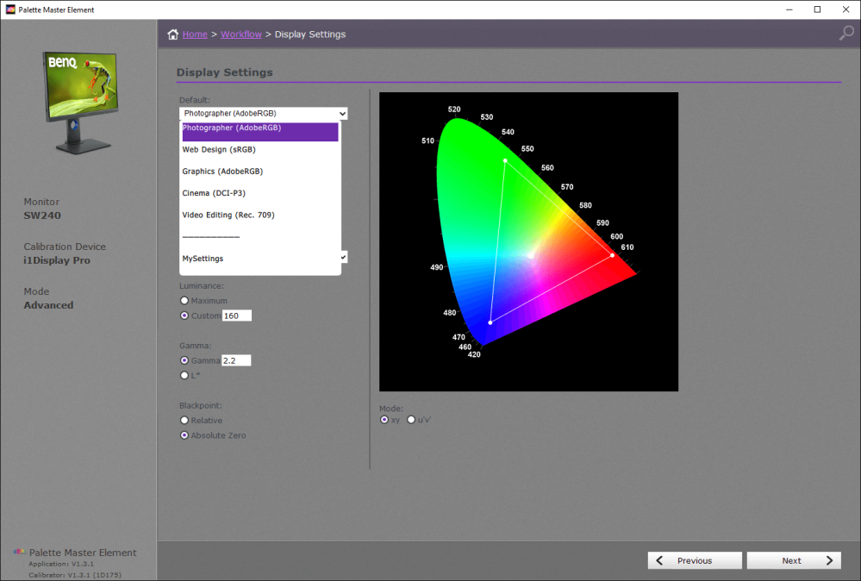Select the Gamma radio option

(184, 360)
